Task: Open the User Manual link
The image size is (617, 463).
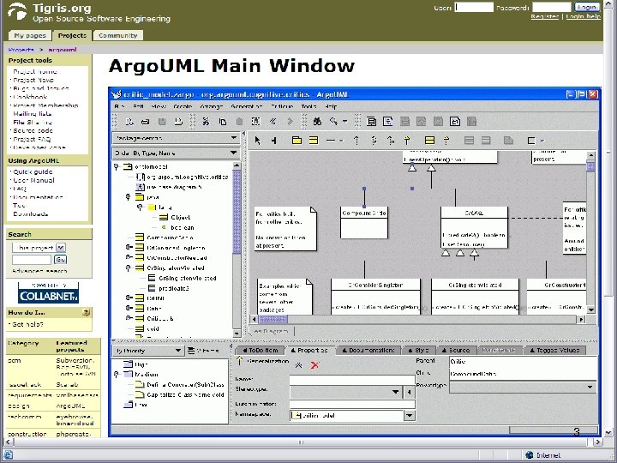Action: 33,180
